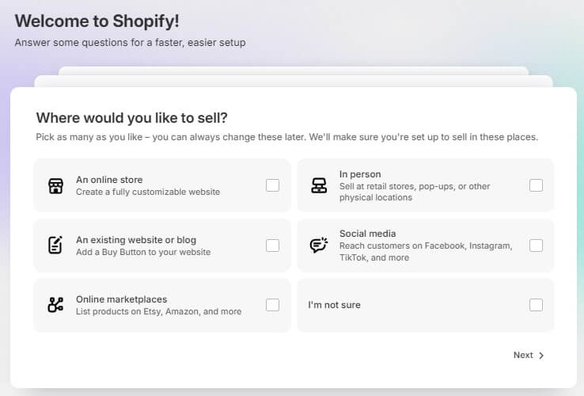Check the I'm not sure checkbox
Viewport: 584px width, 396px height.
[x=536, y=305]
